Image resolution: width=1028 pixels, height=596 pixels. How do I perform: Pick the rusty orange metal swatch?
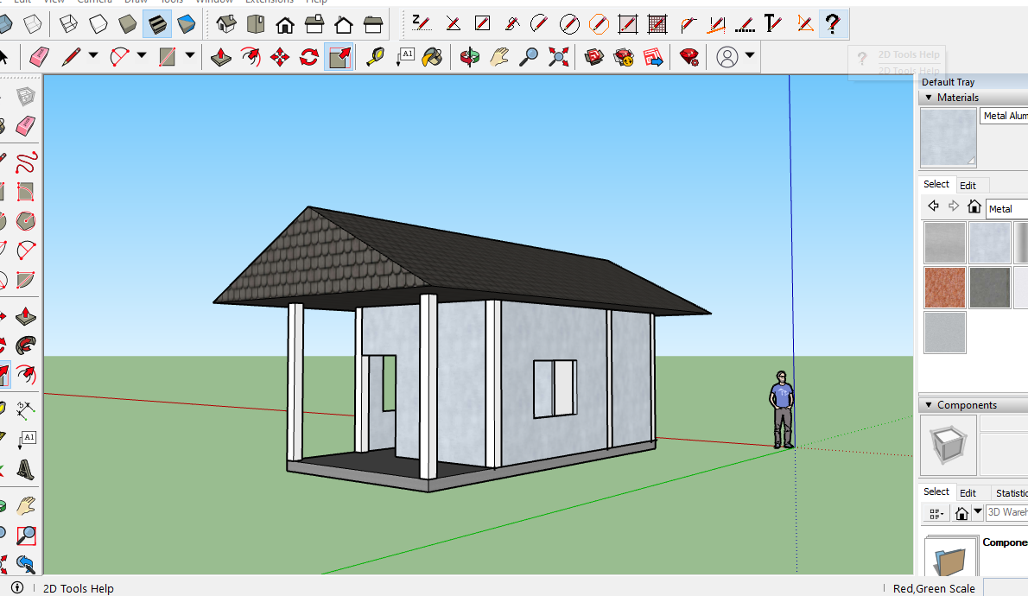(945, 287)
